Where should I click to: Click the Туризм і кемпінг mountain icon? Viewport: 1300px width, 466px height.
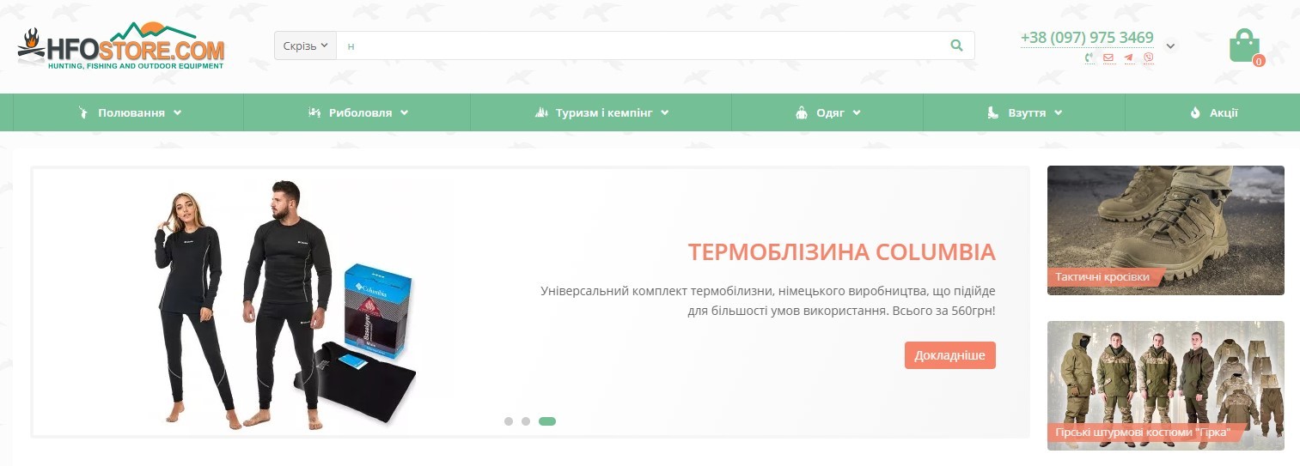541,112
